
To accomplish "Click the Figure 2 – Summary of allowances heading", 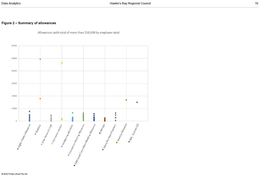I will pyautogui.click(x=29, y=23).
